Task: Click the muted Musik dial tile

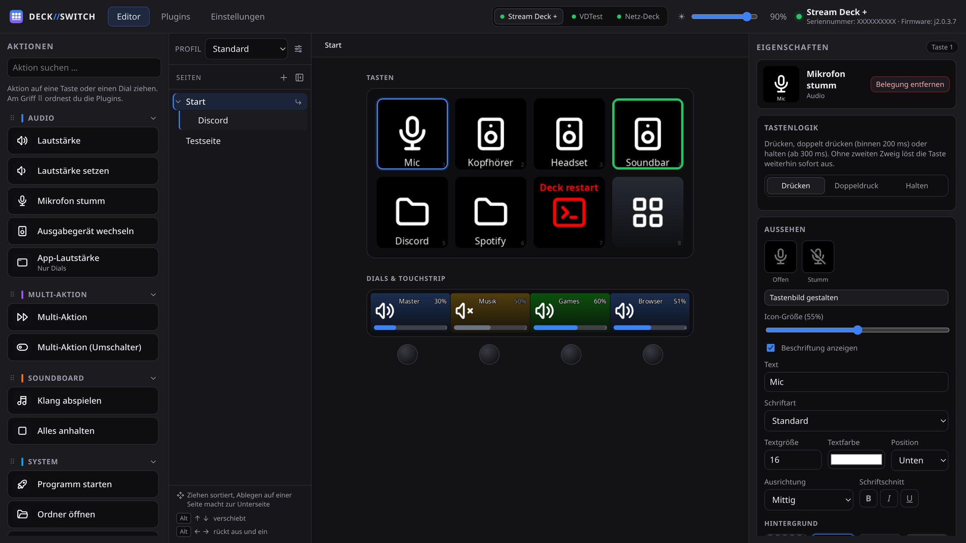Action: [490, 313]
